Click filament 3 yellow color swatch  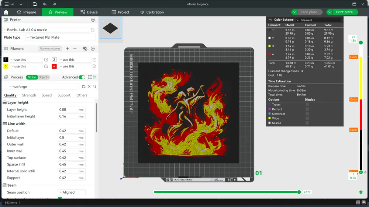click(x=6, y=66)
